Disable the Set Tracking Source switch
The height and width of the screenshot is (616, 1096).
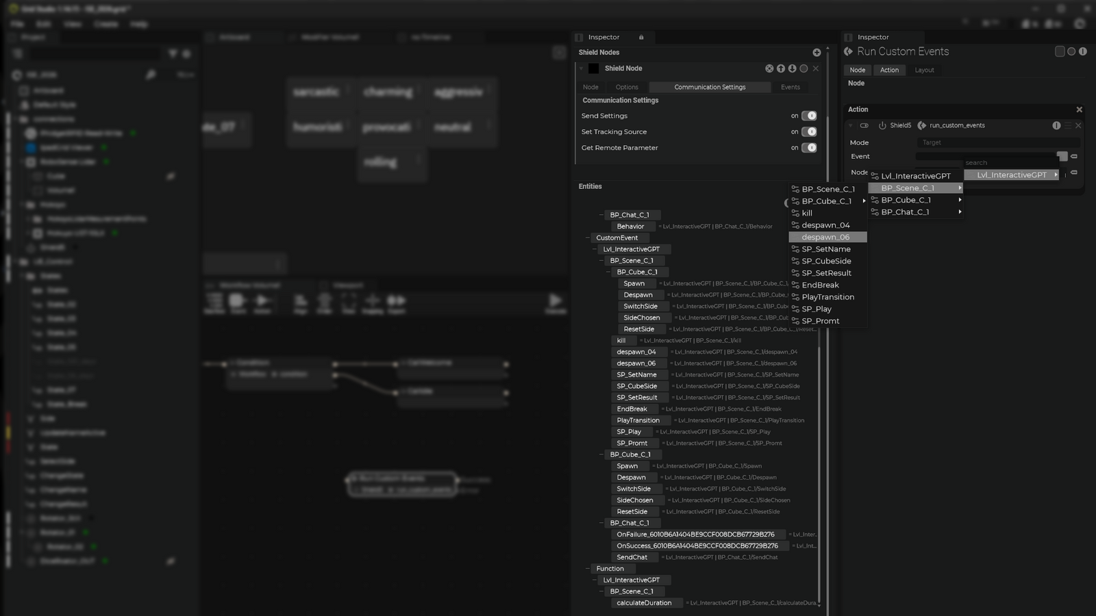click(809, 132)
